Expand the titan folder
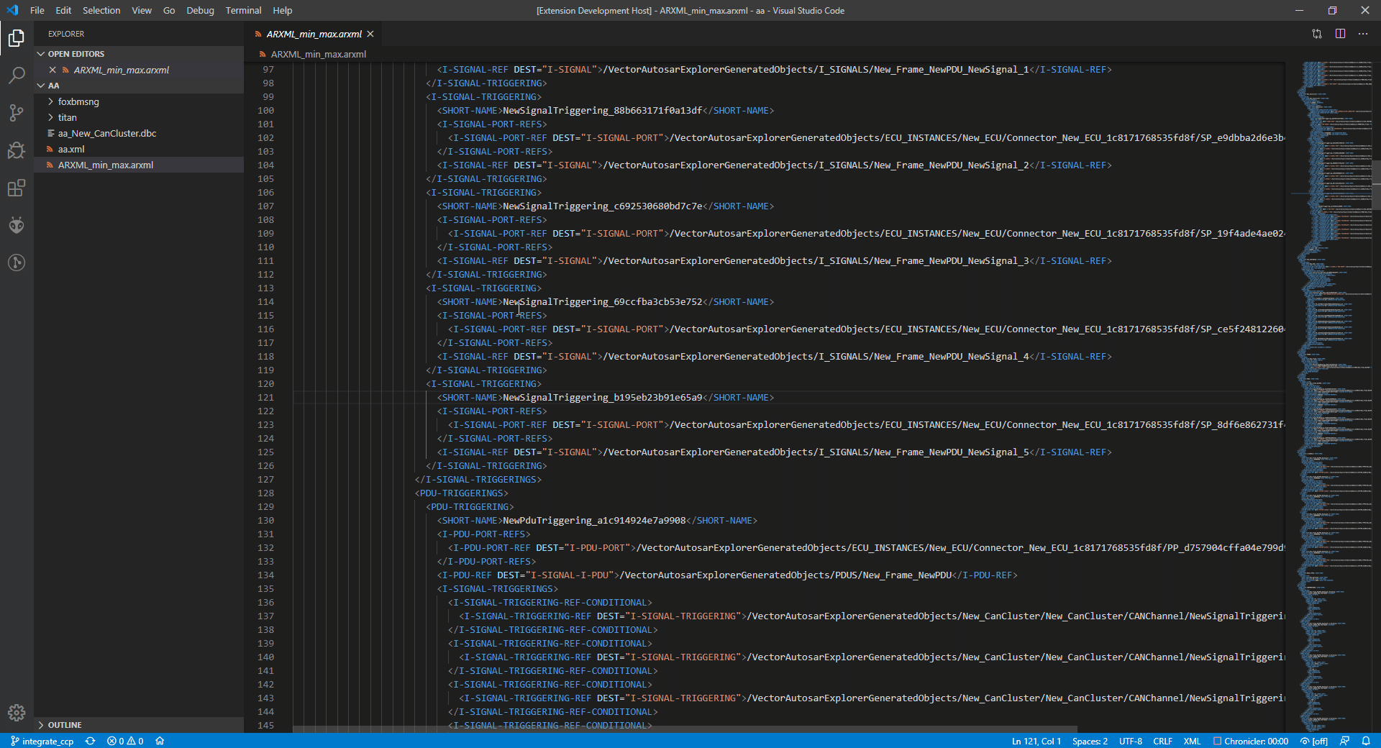Screen dimensions: 1381x748 tap(67, 117)
